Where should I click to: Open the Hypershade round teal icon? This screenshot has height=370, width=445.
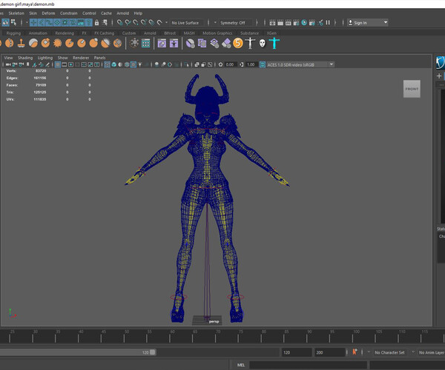coord(304,23)
